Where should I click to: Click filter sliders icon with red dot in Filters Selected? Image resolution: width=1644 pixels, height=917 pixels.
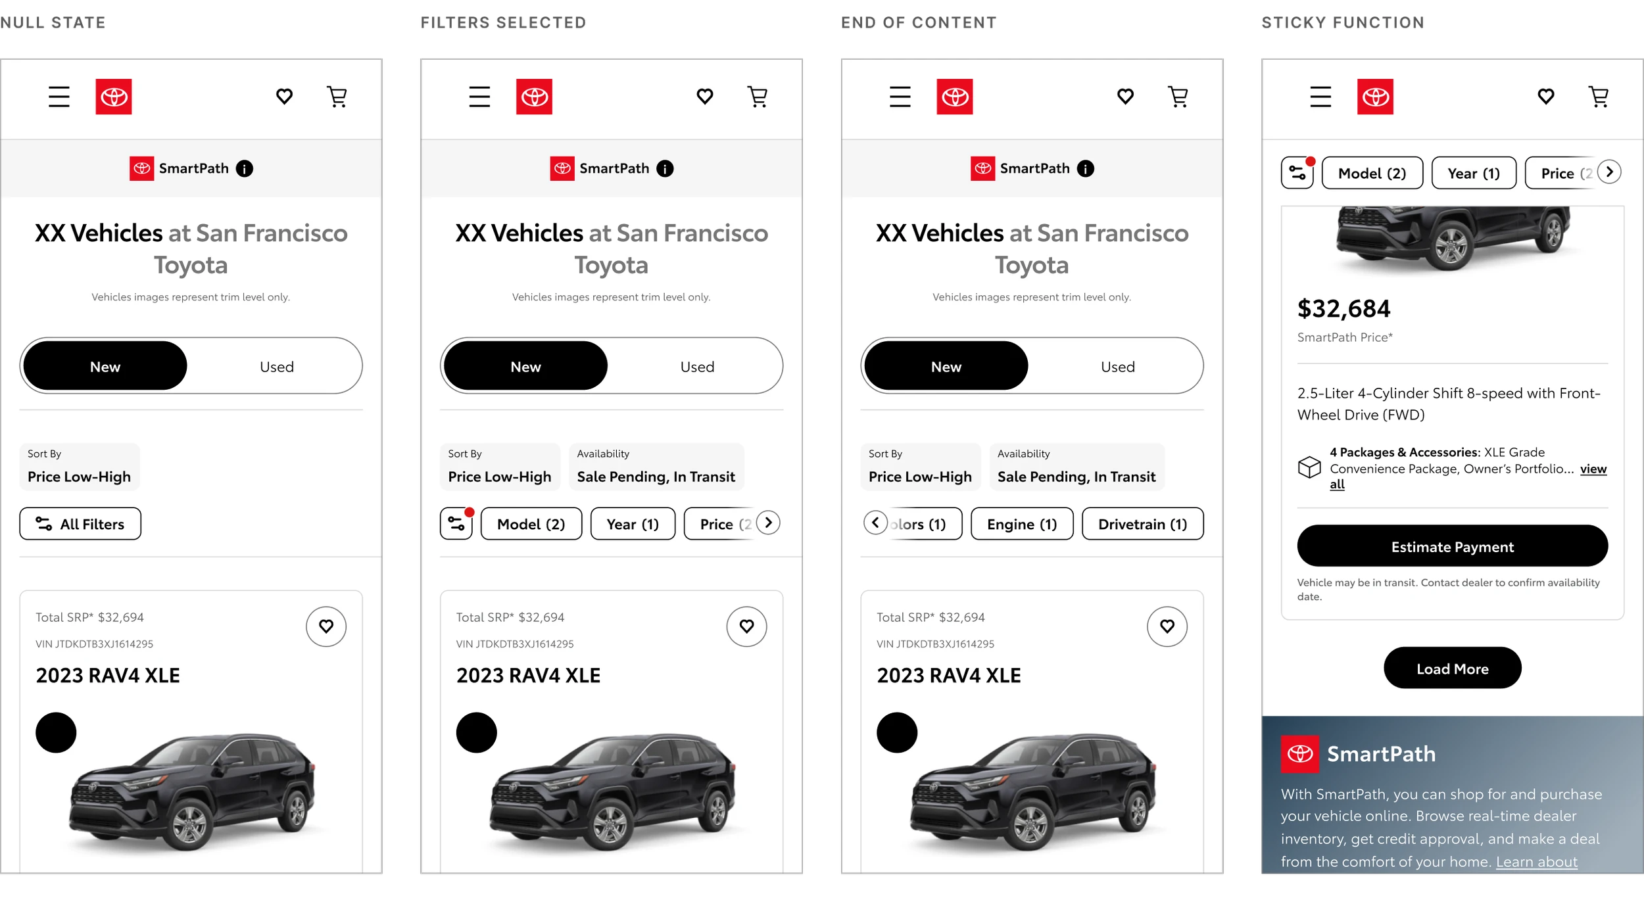(456, 523)
